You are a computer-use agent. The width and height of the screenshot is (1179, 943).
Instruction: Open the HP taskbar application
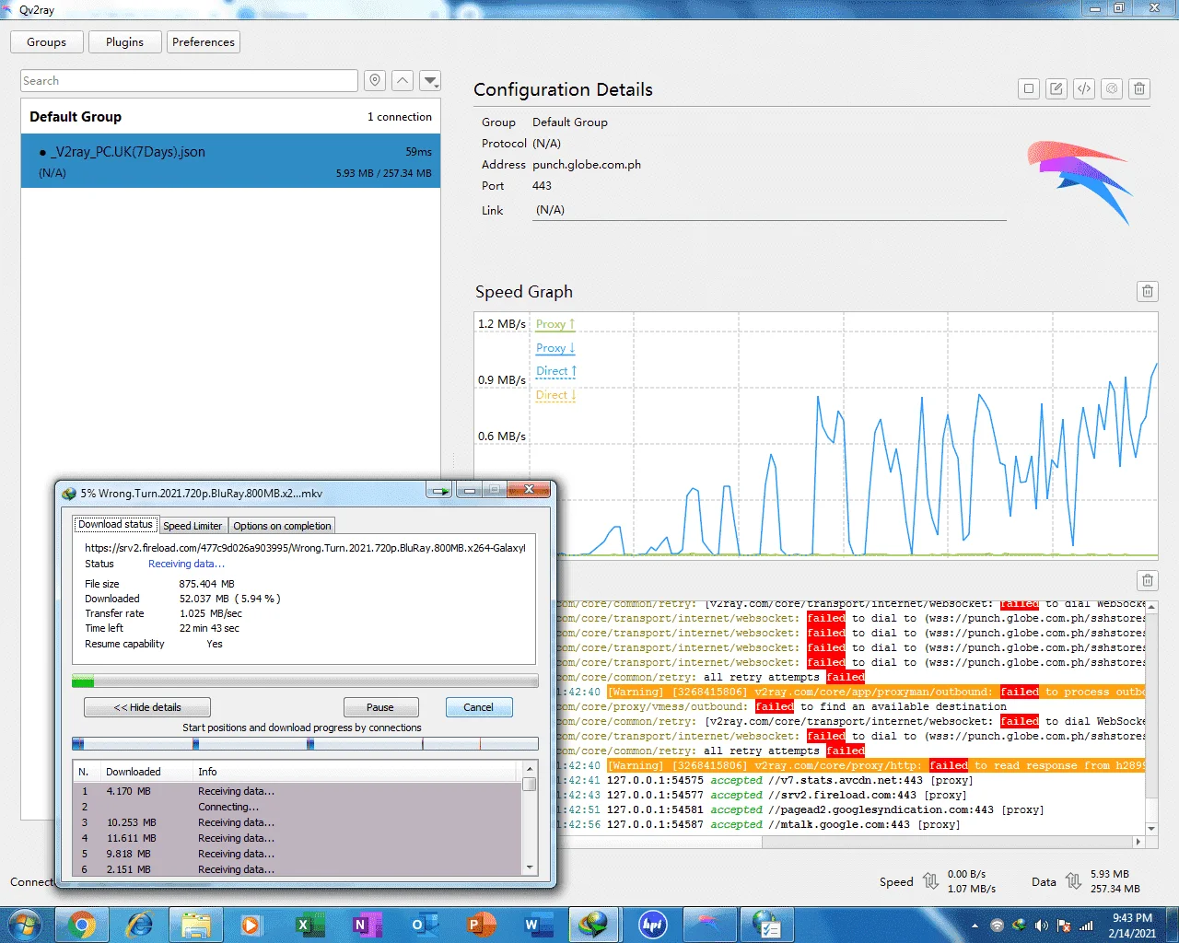point(652,925)
